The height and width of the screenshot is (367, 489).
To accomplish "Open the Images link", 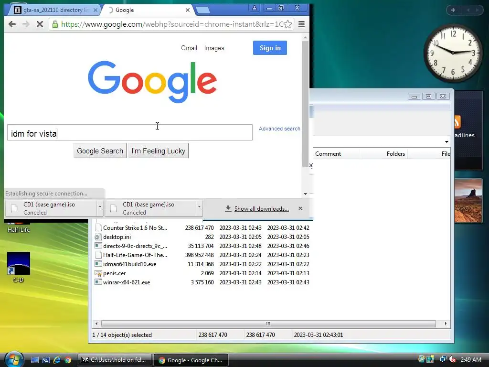I will click(214, 48).
